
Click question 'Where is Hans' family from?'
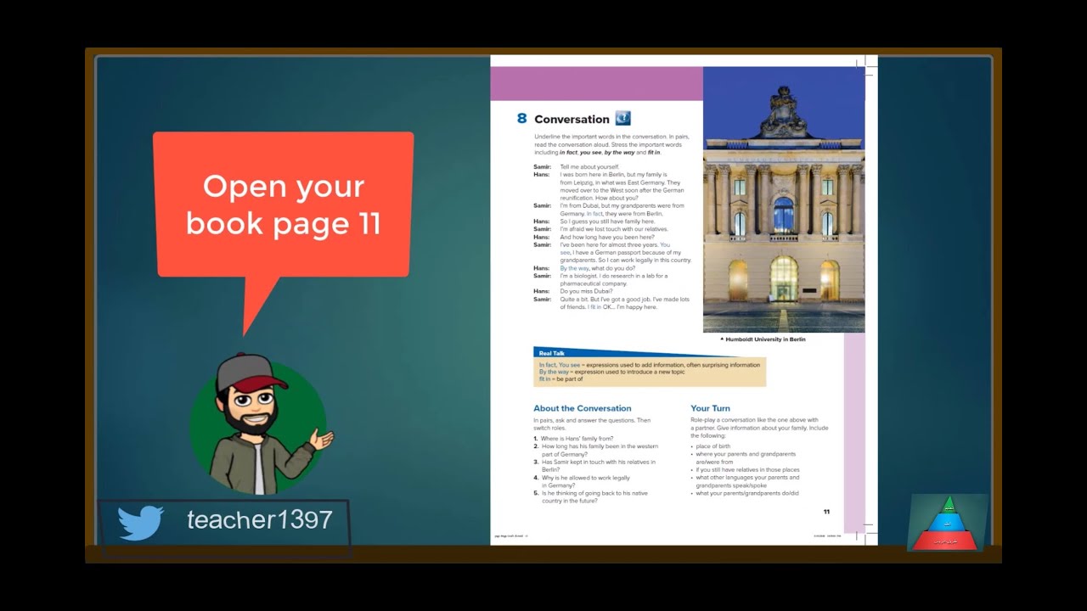pyautogui.click(x=574, y=439)
